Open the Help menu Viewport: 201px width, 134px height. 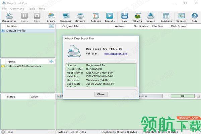coord(42,9)
